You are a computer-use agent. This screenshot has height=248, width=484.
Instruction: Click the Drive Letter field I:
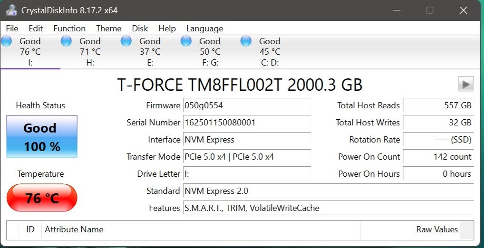click(x=247, y=174)
